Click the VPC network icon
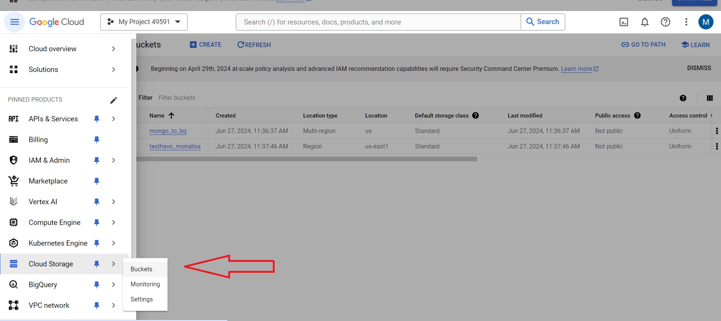The image size is (721, 321). 14,305
